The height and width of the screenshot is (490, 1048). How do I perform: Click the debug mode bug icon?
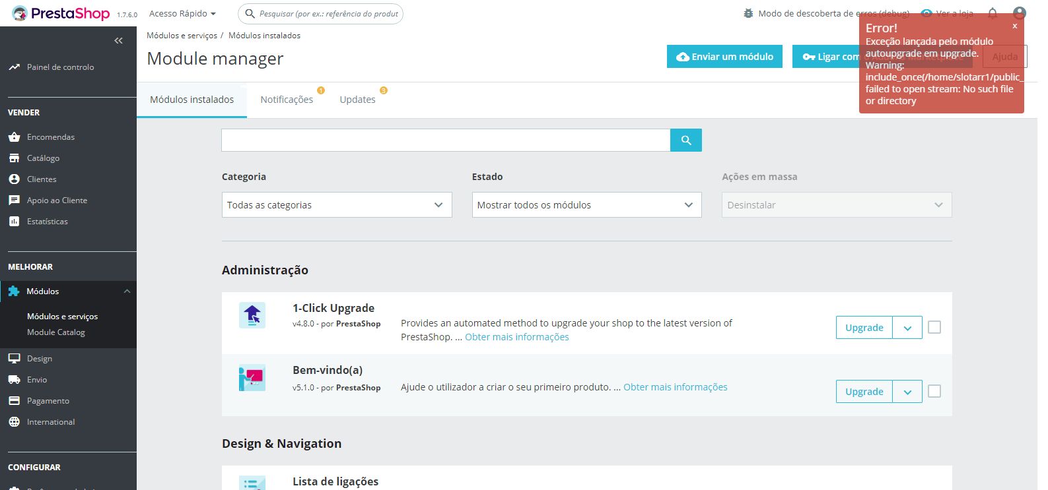(x=748, y=13)
